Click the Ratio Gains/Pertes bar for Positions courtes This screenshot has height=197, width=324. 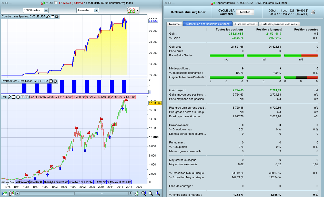[x=301, y=55]
